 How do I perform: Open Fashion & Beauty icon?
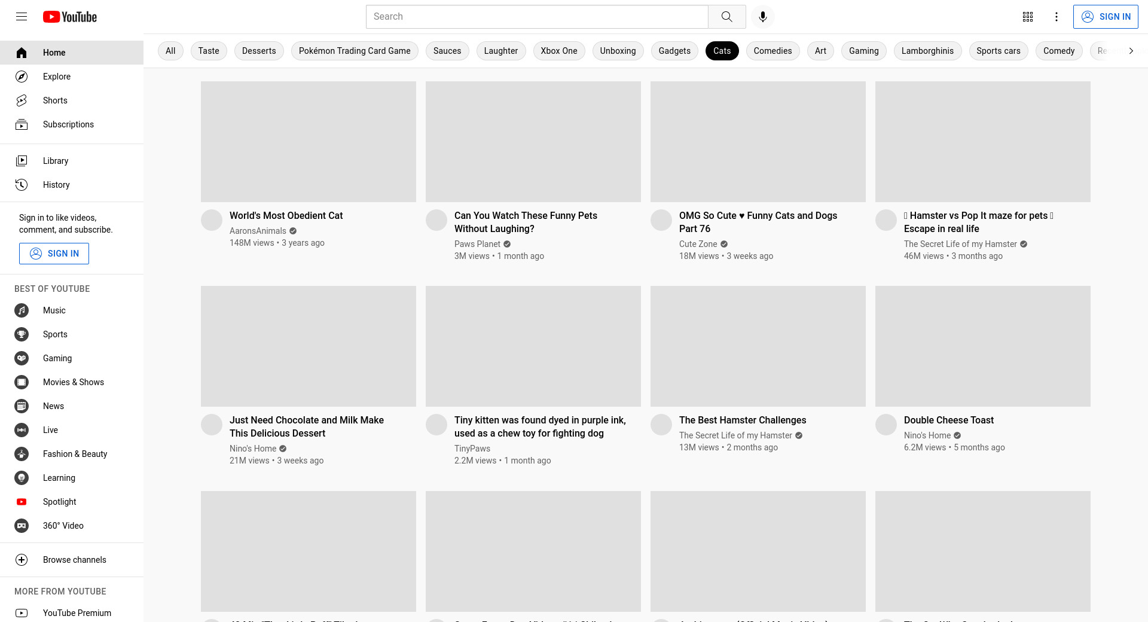(x=22, y=454)
